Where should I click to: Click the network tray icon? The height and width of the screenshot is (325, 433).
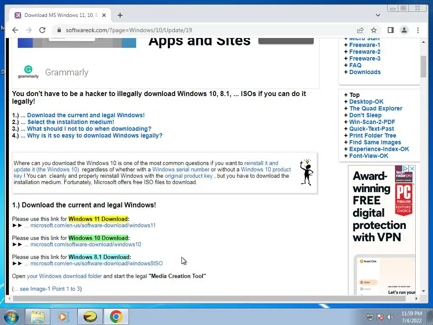370,317
